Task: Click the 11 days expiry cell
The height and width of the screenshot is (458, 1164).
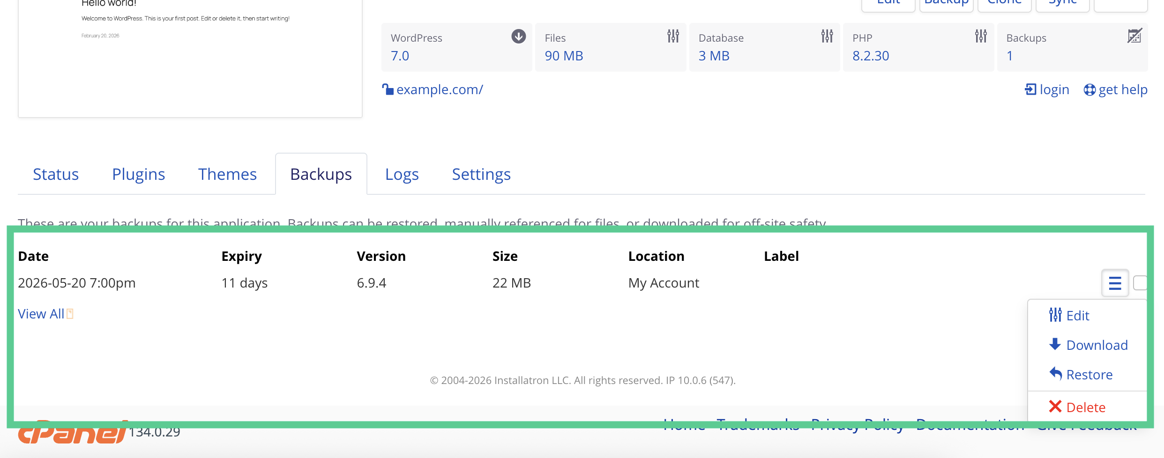Action: [x=244, y=283]
